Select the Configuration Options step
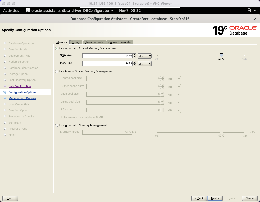 point(22,92)
